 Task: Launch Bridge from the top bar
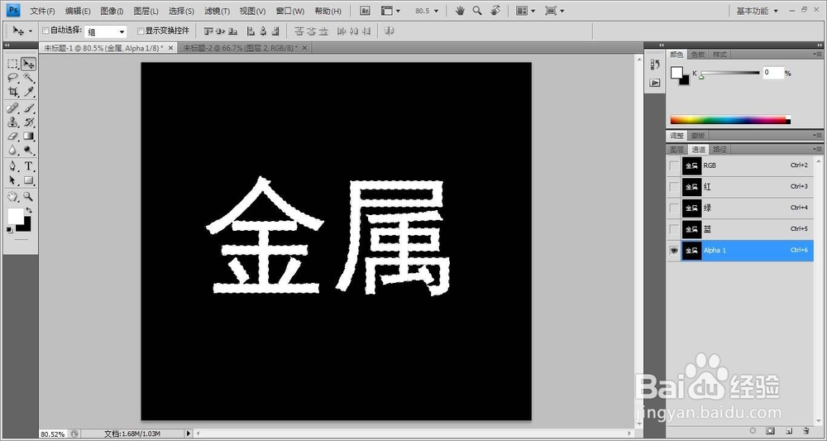click(365, 10)
